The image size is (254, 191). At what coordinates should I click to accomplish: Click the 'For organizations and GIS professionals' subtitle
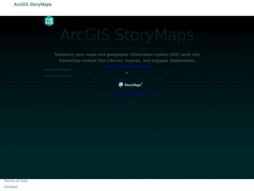[127, 48]
